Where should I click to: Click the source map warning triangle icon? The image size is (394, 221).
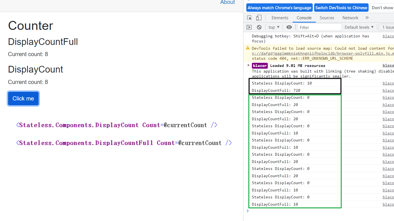click(x=248, y=48)
